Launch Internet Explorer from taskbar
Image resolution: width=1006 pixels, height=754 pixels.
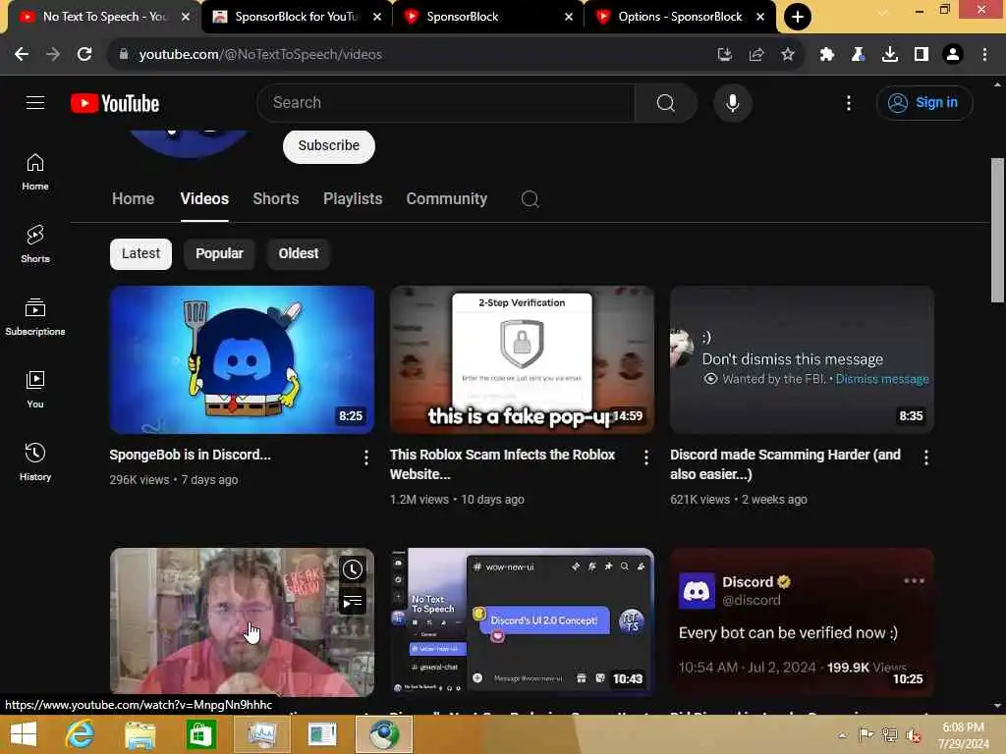pyautogui.click(x=81, y=734)
